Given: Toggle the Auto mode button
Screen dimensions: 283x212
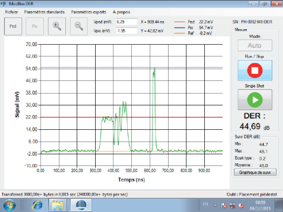Looking at the screenshot, I should coord(255,45).
